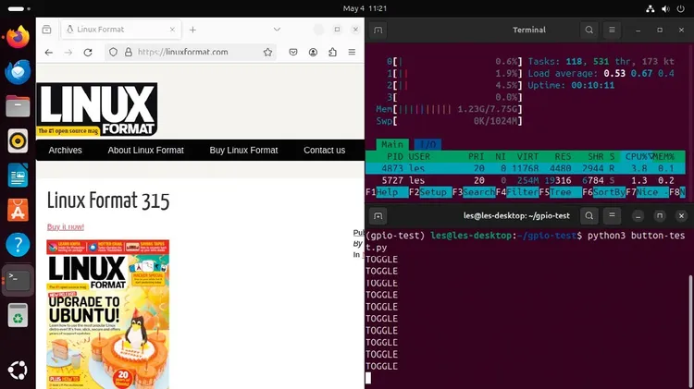Open the May 4 11:21 clock menu
The width and height of the screenshot is (694, 389).
(x=365, y=8)
